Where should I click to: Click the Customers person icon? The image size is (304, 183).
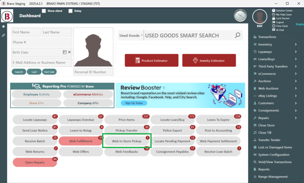point(255,103)
